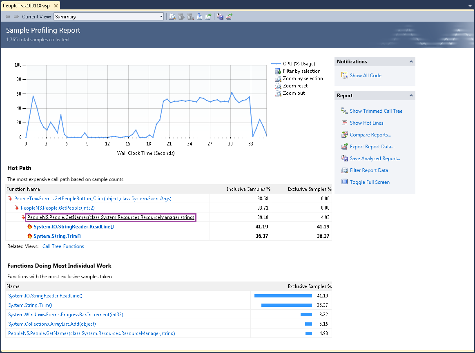Collapse the Report panel
This screenshot has height=353, width=475.
tap(410, 96)
